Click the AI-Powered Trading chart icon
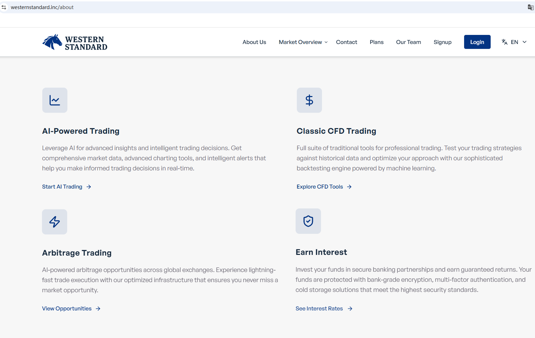This screenshot has width=535, height=338. click(x=55, y=100)
